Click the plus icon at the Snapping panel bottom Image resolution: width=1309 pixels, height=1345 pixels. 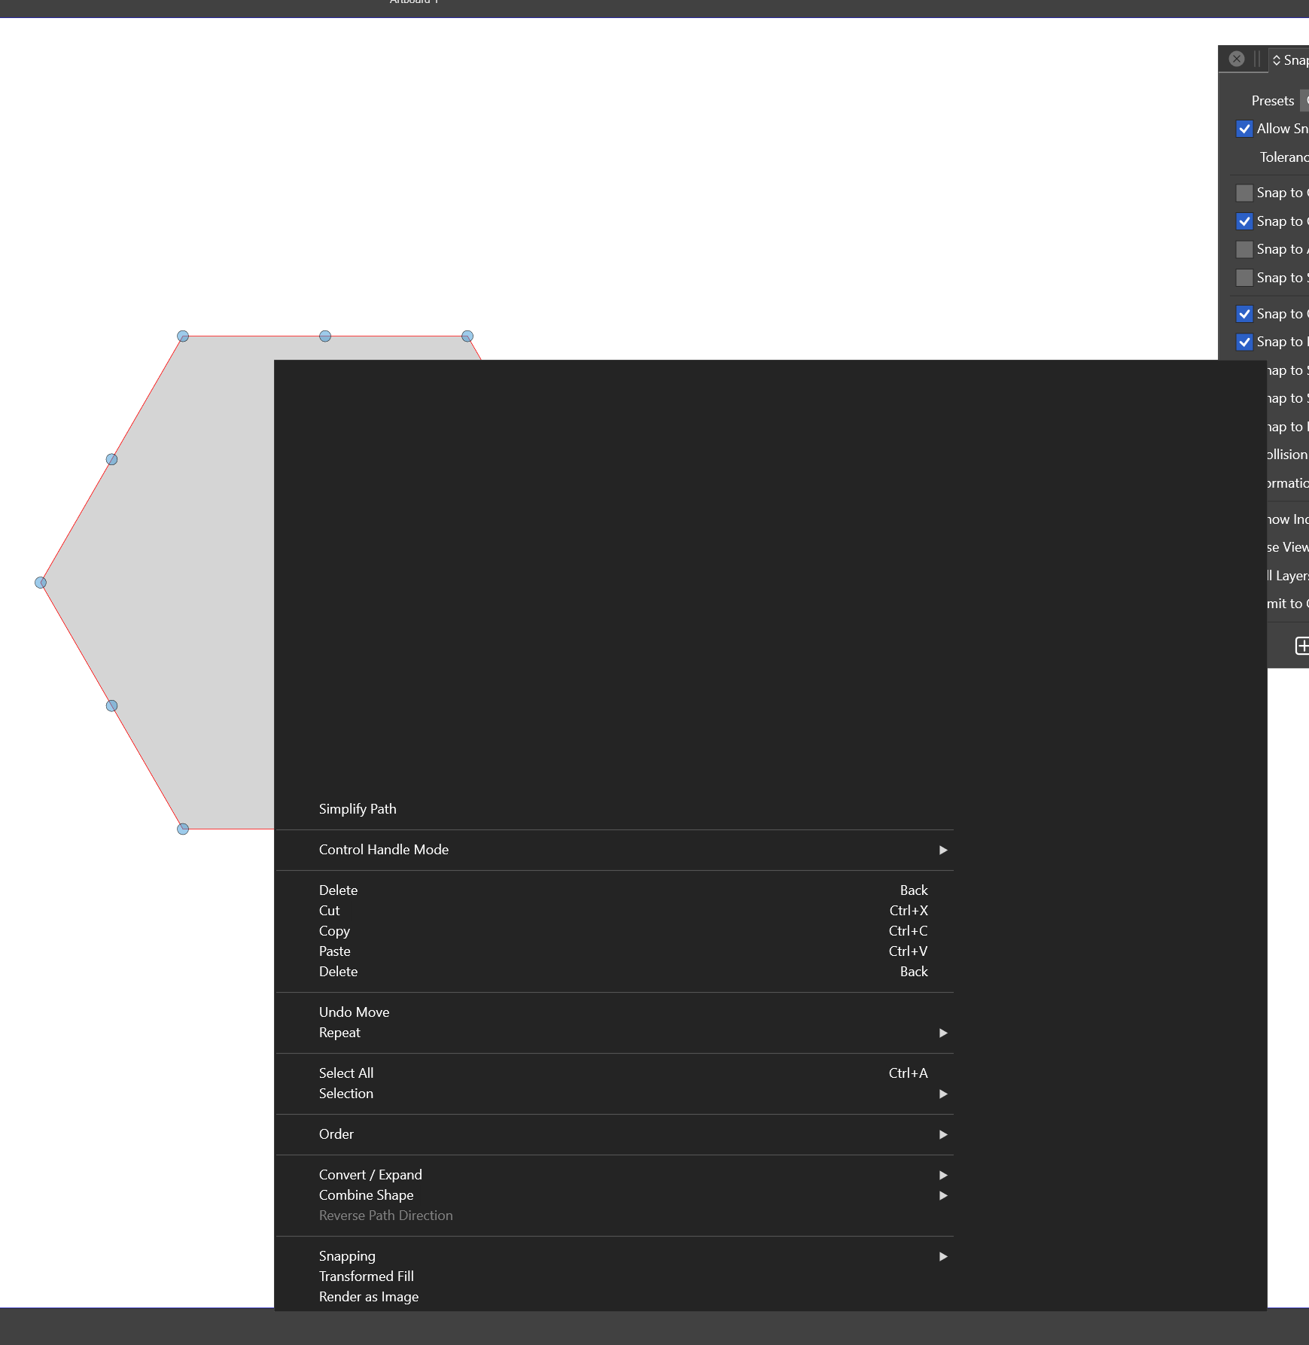coord(1301,646)
